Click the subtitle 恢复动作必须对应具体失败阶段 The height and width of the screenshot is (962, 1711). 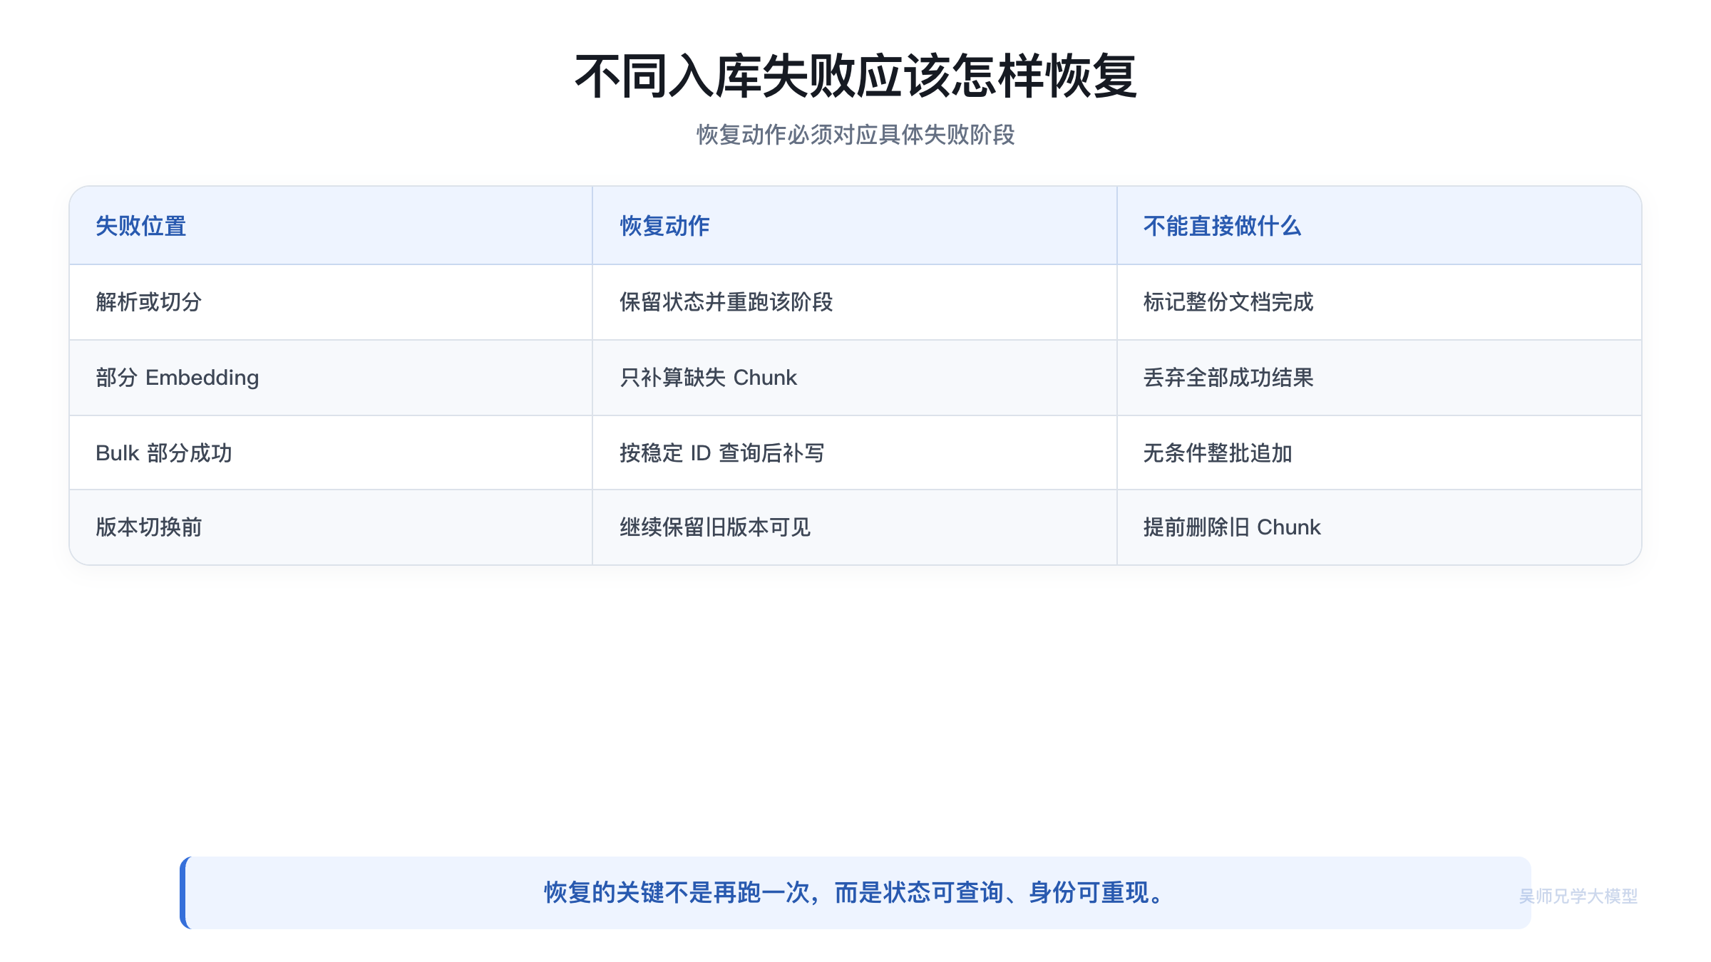click(855, 135)
